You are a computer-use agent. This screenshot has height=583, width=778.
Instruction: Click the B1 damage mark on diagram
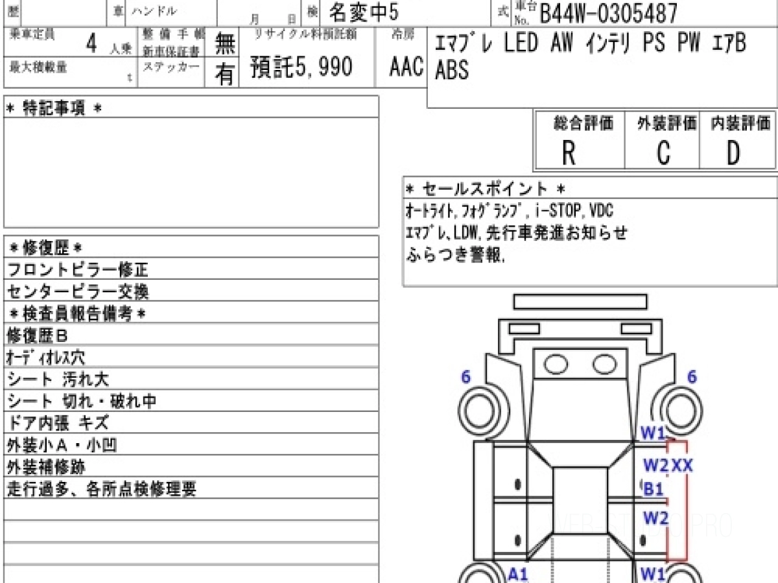click(654, 490)
